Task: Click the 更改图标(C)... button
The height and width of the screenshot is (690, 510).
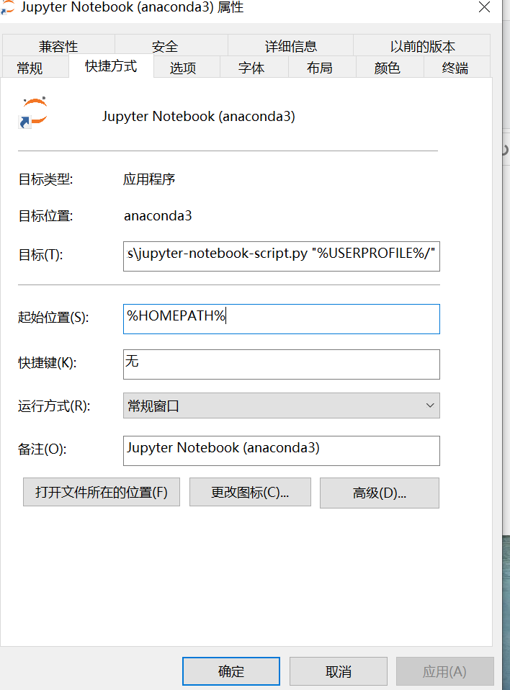Action: 250,492
